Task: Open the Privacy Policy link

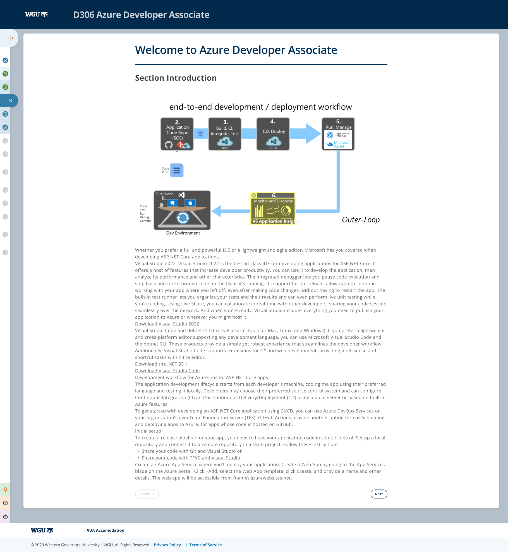Action: coord(167,545)
